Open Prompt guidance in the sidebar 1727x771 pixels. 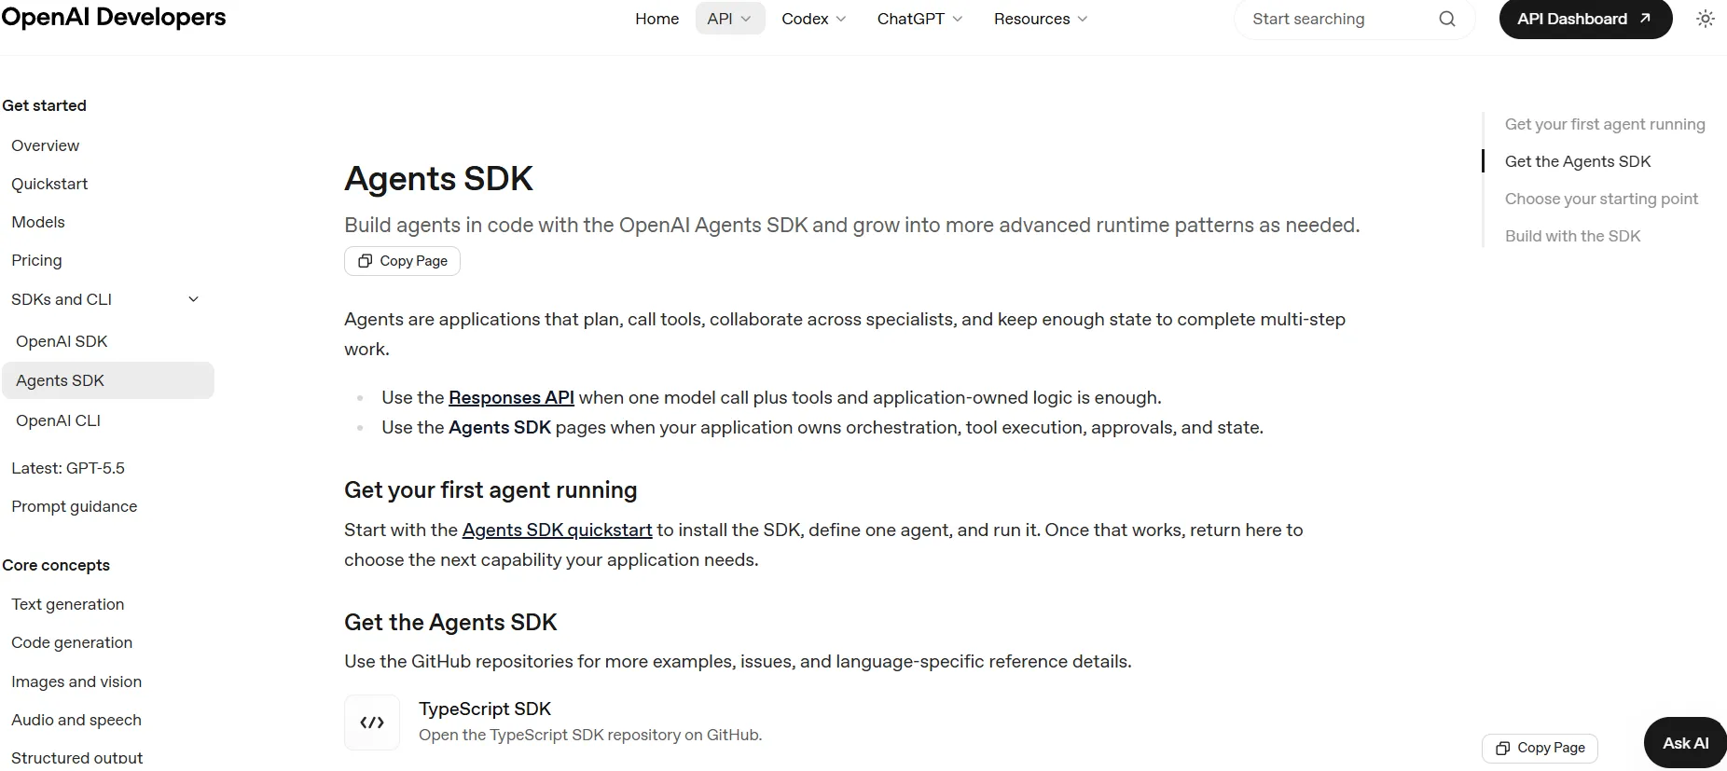tap(75, 506)
